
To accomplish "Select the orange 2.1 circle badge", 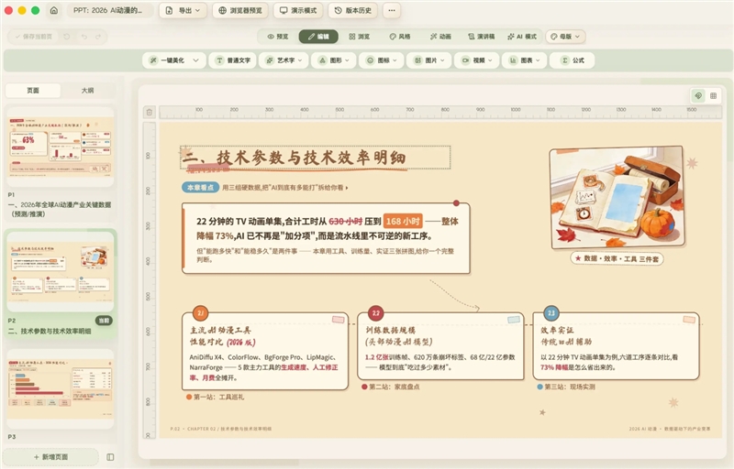I will pos(200,313).
